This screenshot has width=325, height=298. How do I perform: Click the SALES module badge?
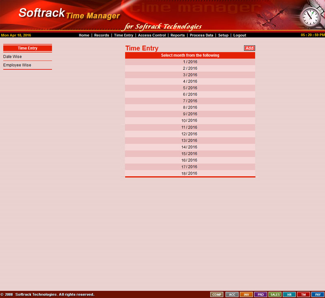tap(275, 294)
